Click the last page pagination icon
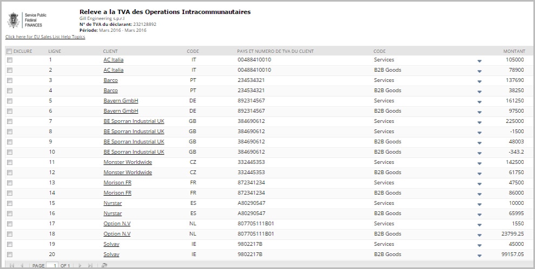This screenshot has width=535, height=269. [x=90, y=265]
